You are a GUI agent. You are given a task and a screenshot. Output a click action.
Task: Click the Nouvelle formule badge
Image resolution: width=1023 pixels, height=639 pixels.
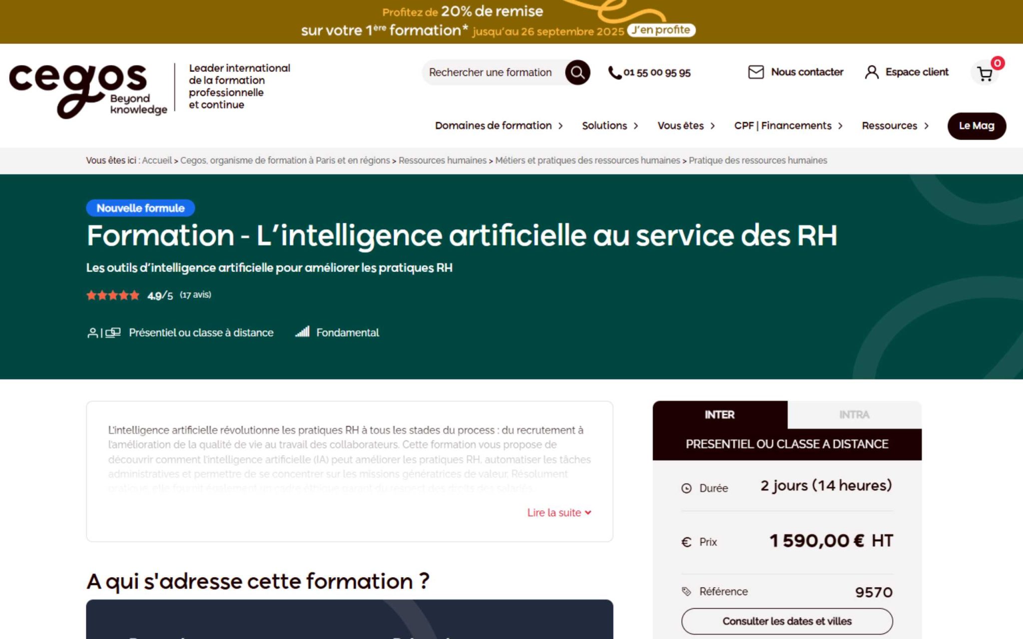pos(140,208)
